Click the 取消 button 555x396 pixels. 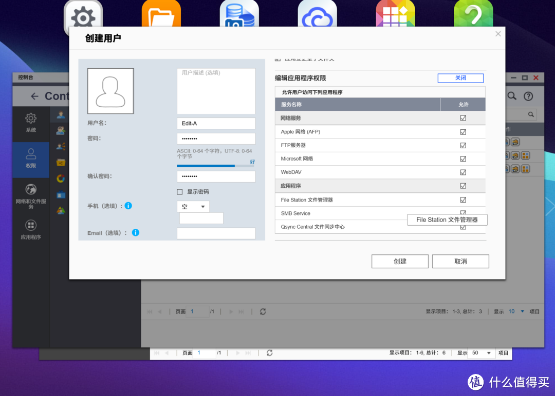[460, 261]
